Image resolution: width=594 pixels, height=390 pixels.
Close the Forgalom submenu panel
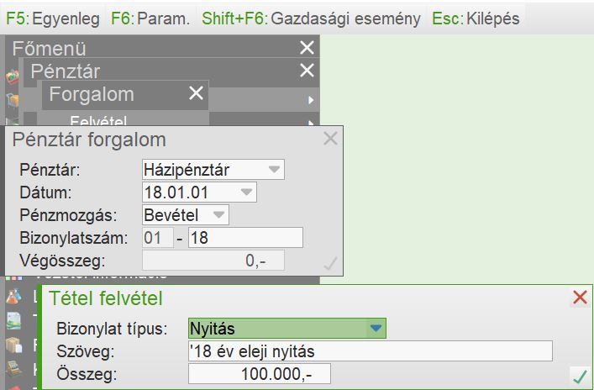click(x=196, y=93)
